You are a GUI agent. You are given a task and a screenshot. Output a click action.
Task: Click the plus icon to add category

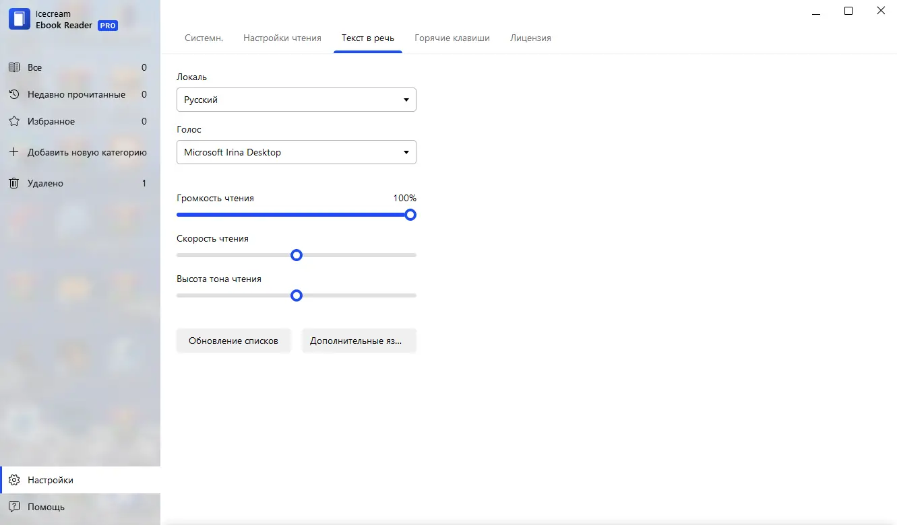[13, 152]
